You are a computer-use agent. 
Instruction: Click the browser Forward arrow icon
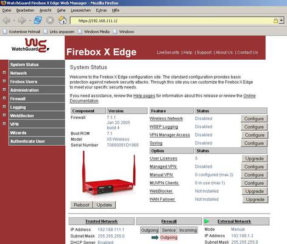tap(22, 21)
